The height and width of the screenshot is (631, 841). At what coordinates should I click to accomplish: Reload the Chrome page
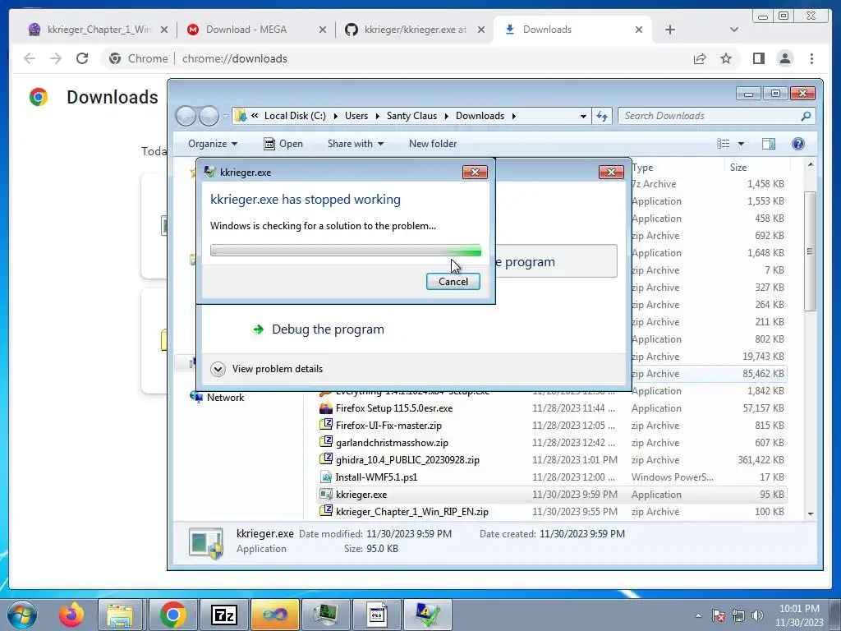click(82, 58)
